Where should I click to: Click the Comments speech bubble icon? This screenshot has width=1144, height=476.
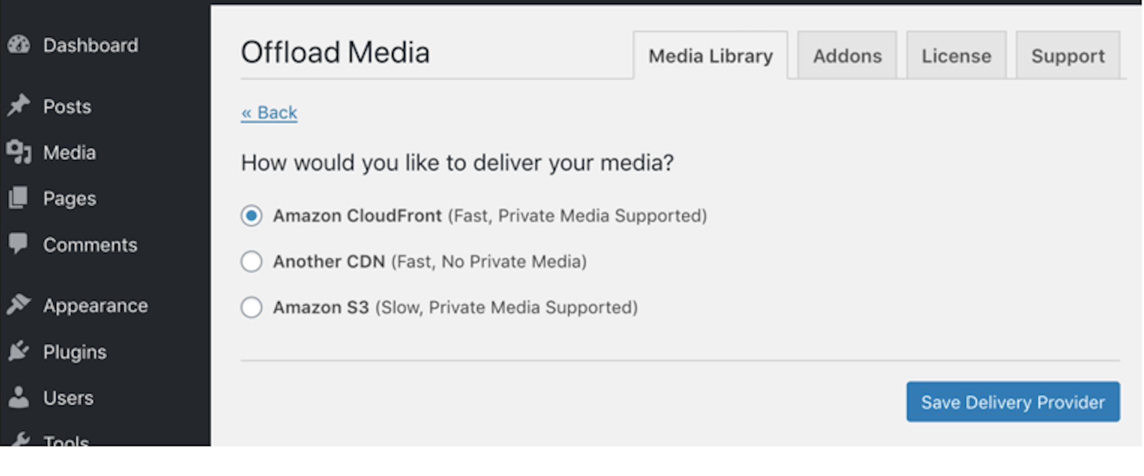pos(19,244)
